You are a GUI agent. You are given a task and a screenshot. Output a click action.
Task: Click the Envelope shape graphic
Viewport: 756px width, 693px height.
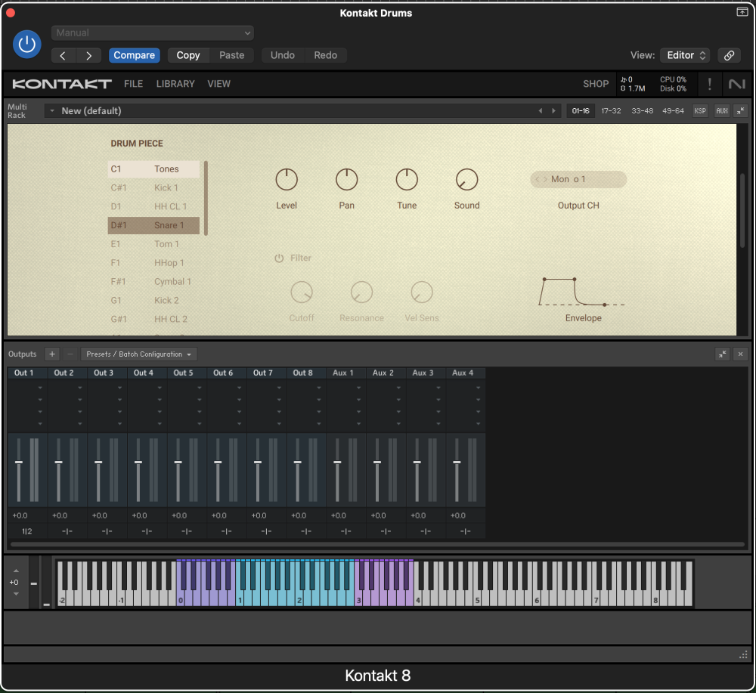coord(581,292)
